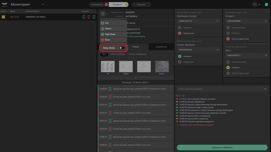Viewport: 271px width, 152px height.
Task: Check Группа выслана for Omega 3
Action: [x=228, y=28]
